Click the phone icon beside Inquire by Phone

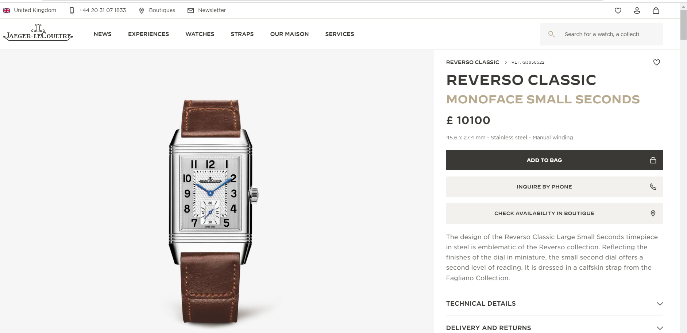(653, 187)
